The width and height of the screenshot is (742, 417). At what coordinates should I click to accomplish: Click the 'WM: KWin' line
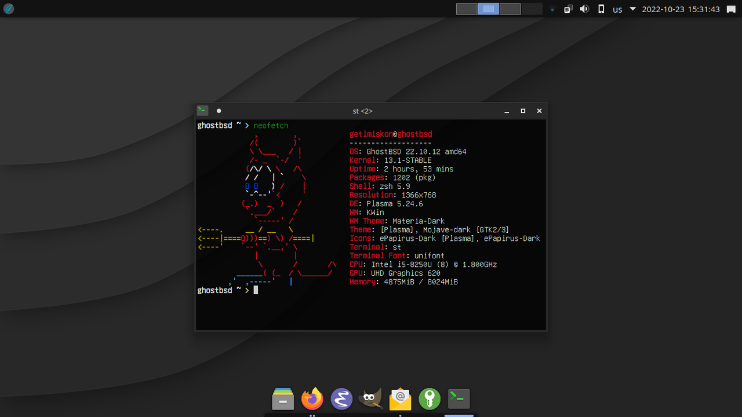pyautogui.click(x=367, y=213)
